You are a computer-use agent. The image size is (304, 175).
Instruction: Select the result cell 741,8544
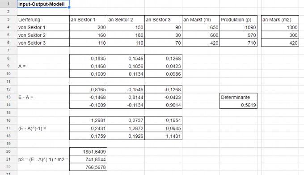[88, 159]
